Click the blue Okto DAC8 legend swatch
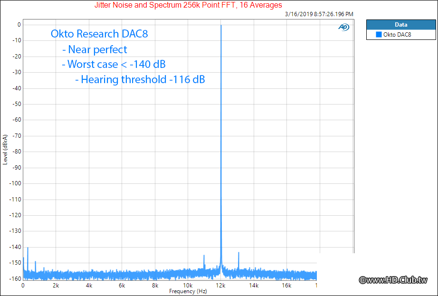Screen dimensions: 438x296 coord(379,35)
